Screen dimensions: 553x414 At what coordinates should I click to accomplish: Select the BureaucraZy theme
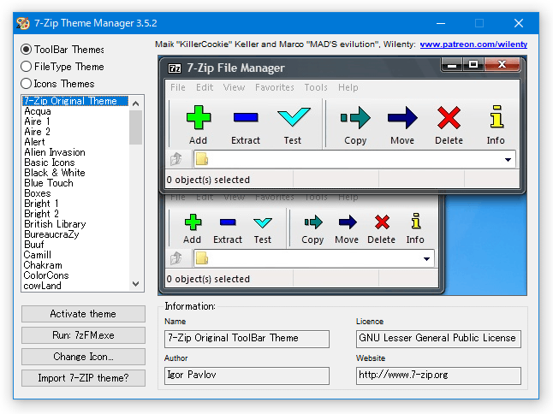[75, 234]
